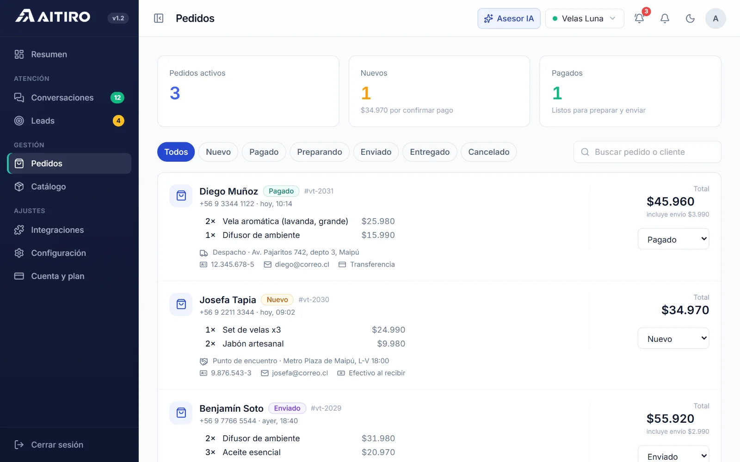Open the Asesor IA assistant
The image size is (740, 462).
pyautogui.click(x=509, y=18)
